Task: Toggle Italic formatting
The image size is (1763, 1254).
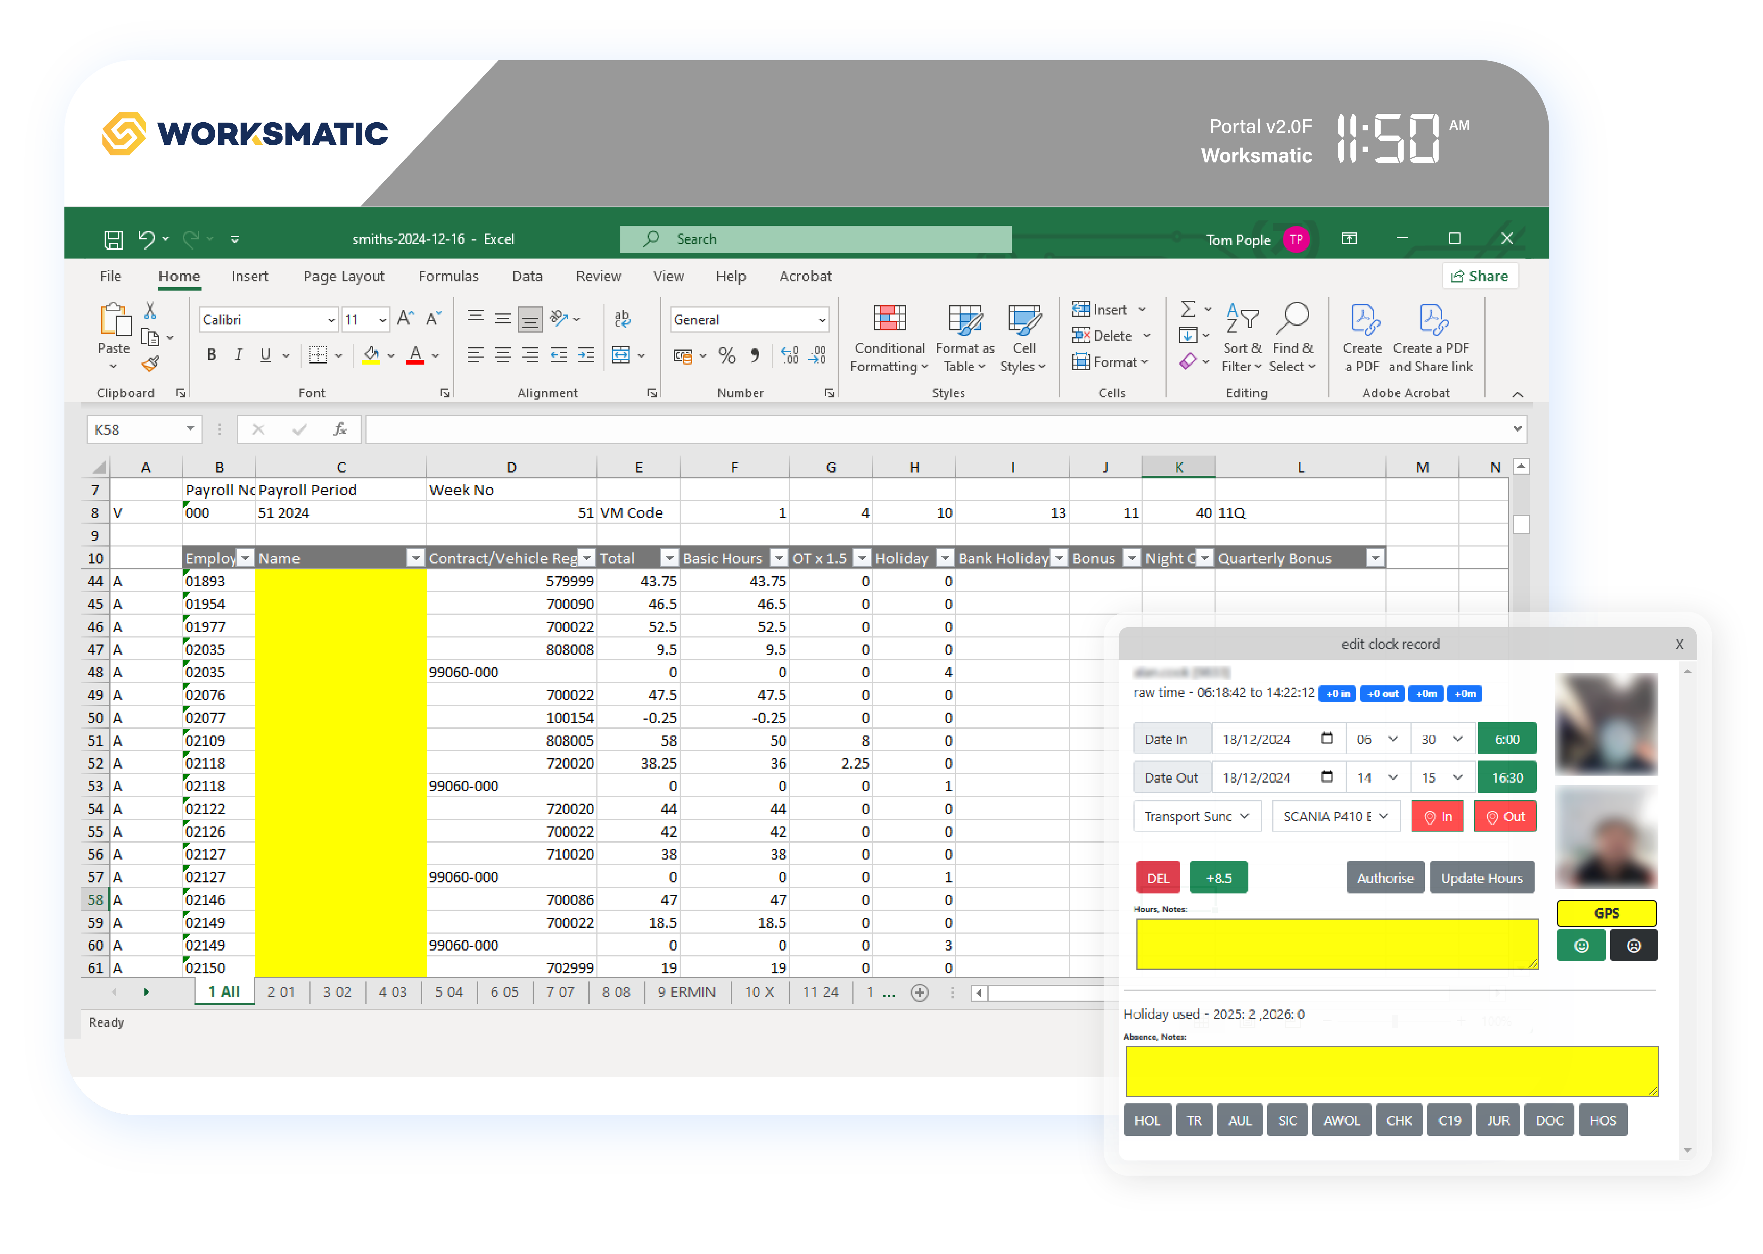Action: pyautogui.click(x=239, y=354)
